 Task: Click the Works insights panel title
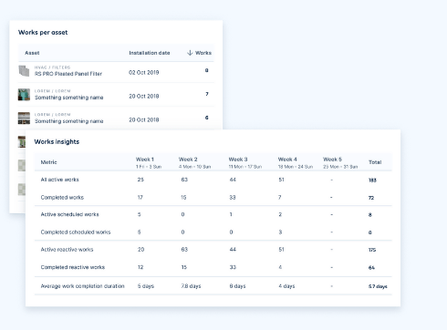click(x=57, y=141)
